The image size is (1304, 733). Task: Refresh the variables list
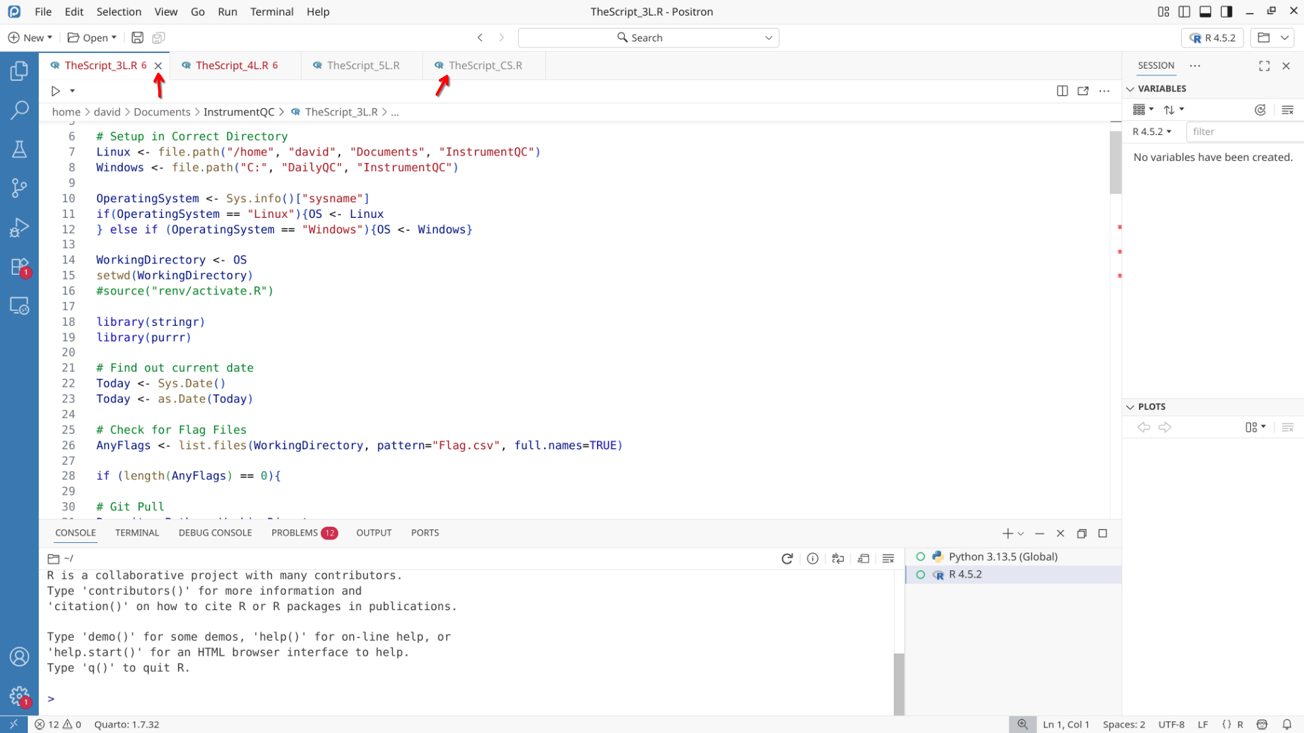point(1260,110)
